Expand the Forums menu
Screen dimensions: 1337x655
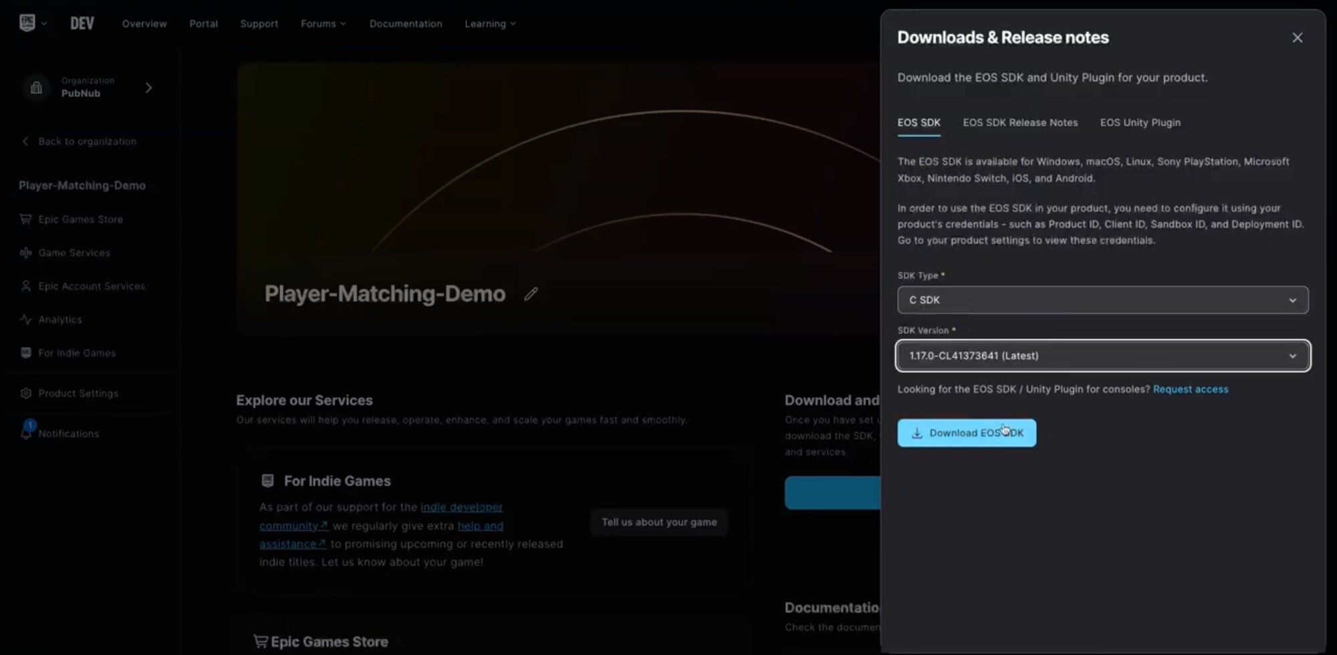coord(323,23)
